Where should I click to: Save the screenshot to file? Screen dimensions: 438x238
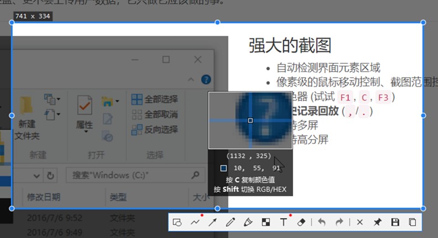[395, 223]
